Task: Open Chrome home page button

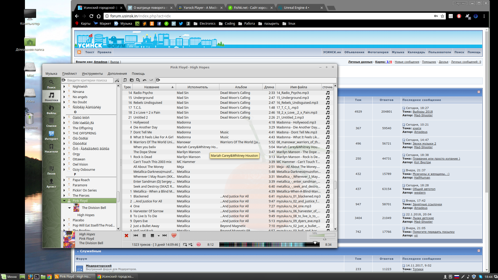Action: click(99, 16)
